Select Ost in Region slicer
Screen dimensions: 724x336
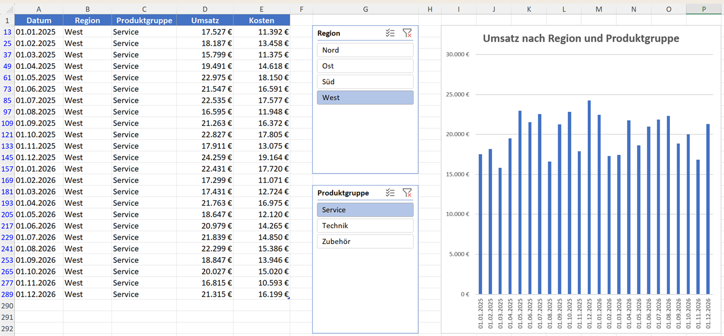[x=365, y=66]
